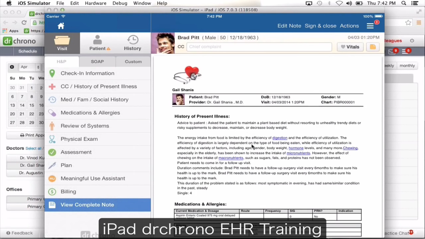The width and height of the screenshot is (425, 239).
Task: Click previous month arrow in browser calendar
Action: (x=12, y=67)
